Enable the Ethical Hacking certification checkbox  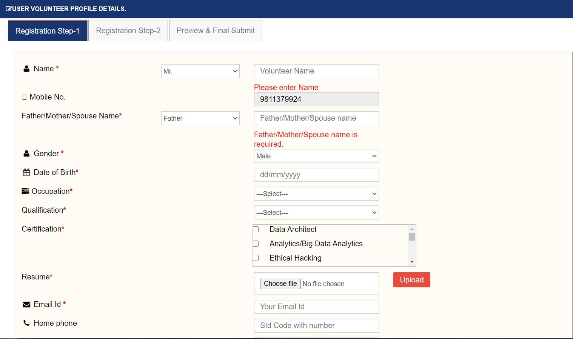256,258
